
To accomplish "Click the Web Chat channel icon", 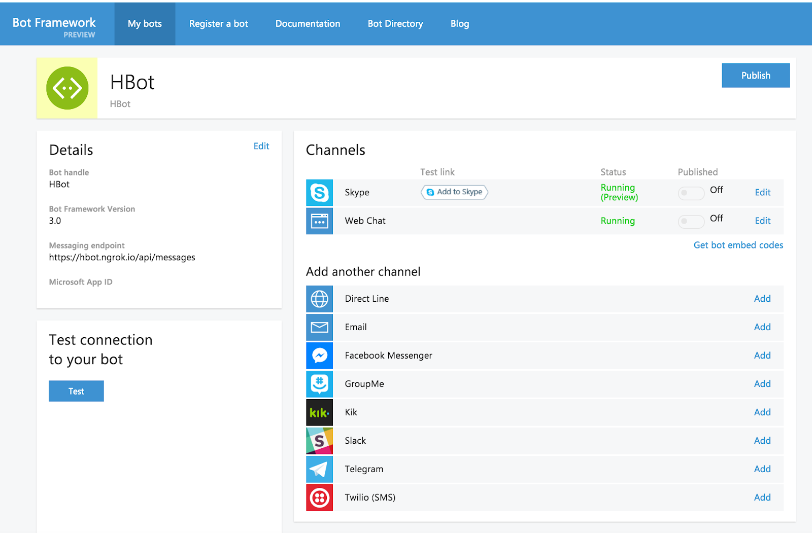I will click(319, 221).
